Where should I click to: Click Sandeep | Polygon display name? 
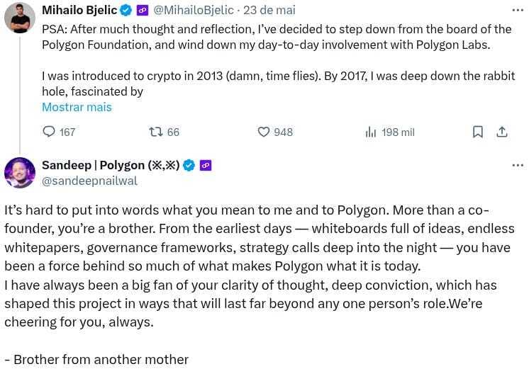110,165
